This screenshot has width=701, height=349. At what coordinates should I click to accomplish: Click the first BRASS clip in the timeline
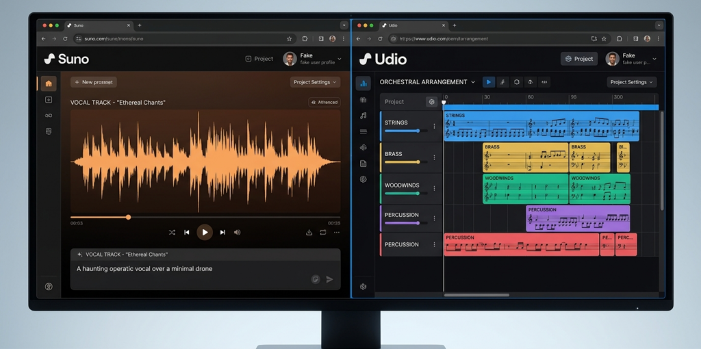click(525, 157)
